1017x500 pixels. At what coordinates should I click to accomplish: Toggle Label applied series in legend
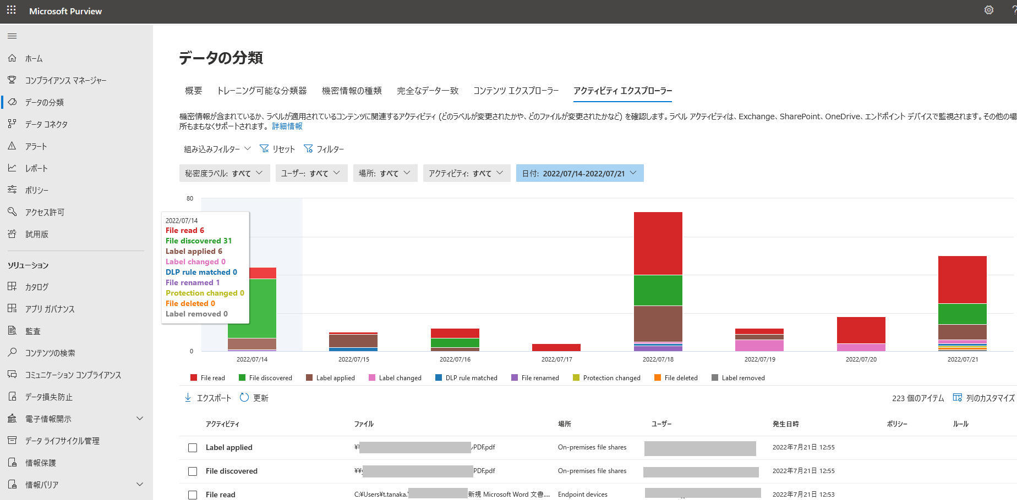330,378
